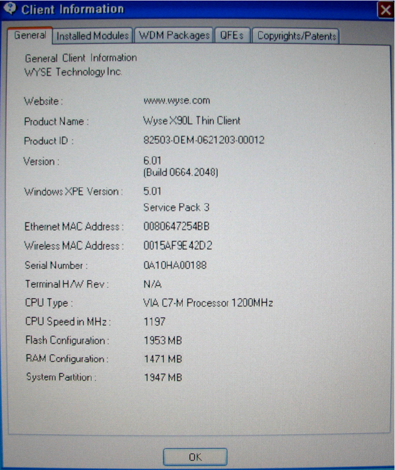The height and width of the screenshot is (470, 395).
Task: Click the Serial Number label
Action: [x=56, y=266]
